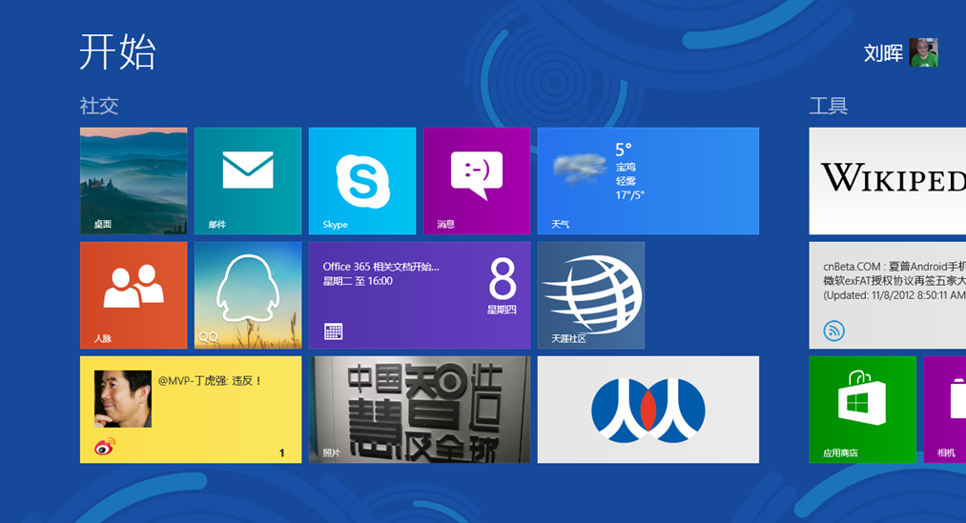Open the 邮件 mail tile
966x523 pixels.
pos(248,181)
